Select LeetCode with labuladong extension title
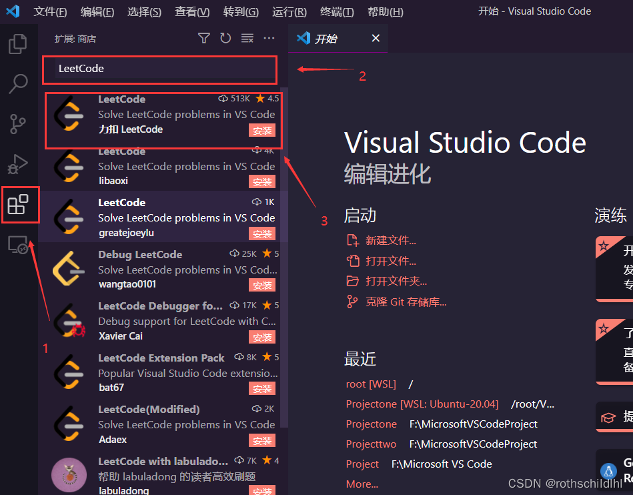Image resolution: width=633 pixels, height=495 pixels. [x=163, y=461]
